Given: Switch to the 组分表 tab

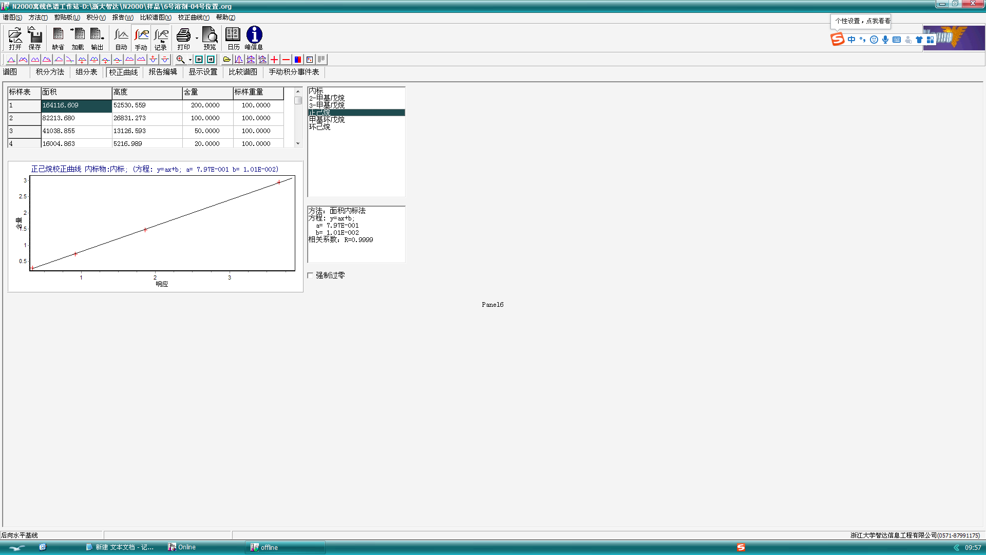Looking at the screenshot, I should point(86,72).
